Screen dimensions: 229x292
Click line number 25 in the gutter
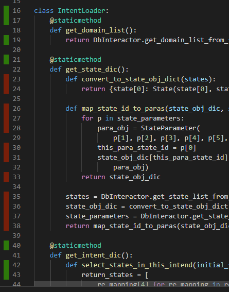tap(16, 99)
